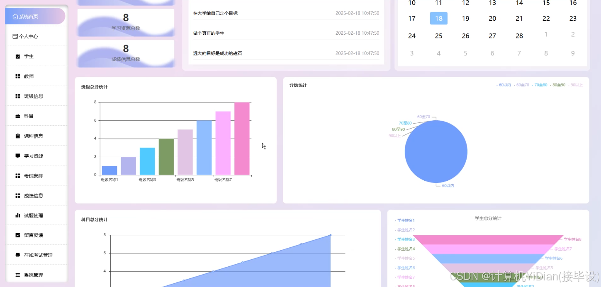Click the grid icon beside 成绩信息

click(x=18, y=196)
